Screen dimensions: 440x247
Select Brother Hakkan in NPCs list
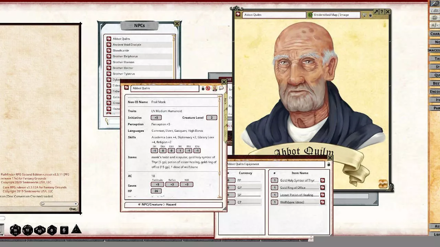pyautogui.click(x=139, y=62)
